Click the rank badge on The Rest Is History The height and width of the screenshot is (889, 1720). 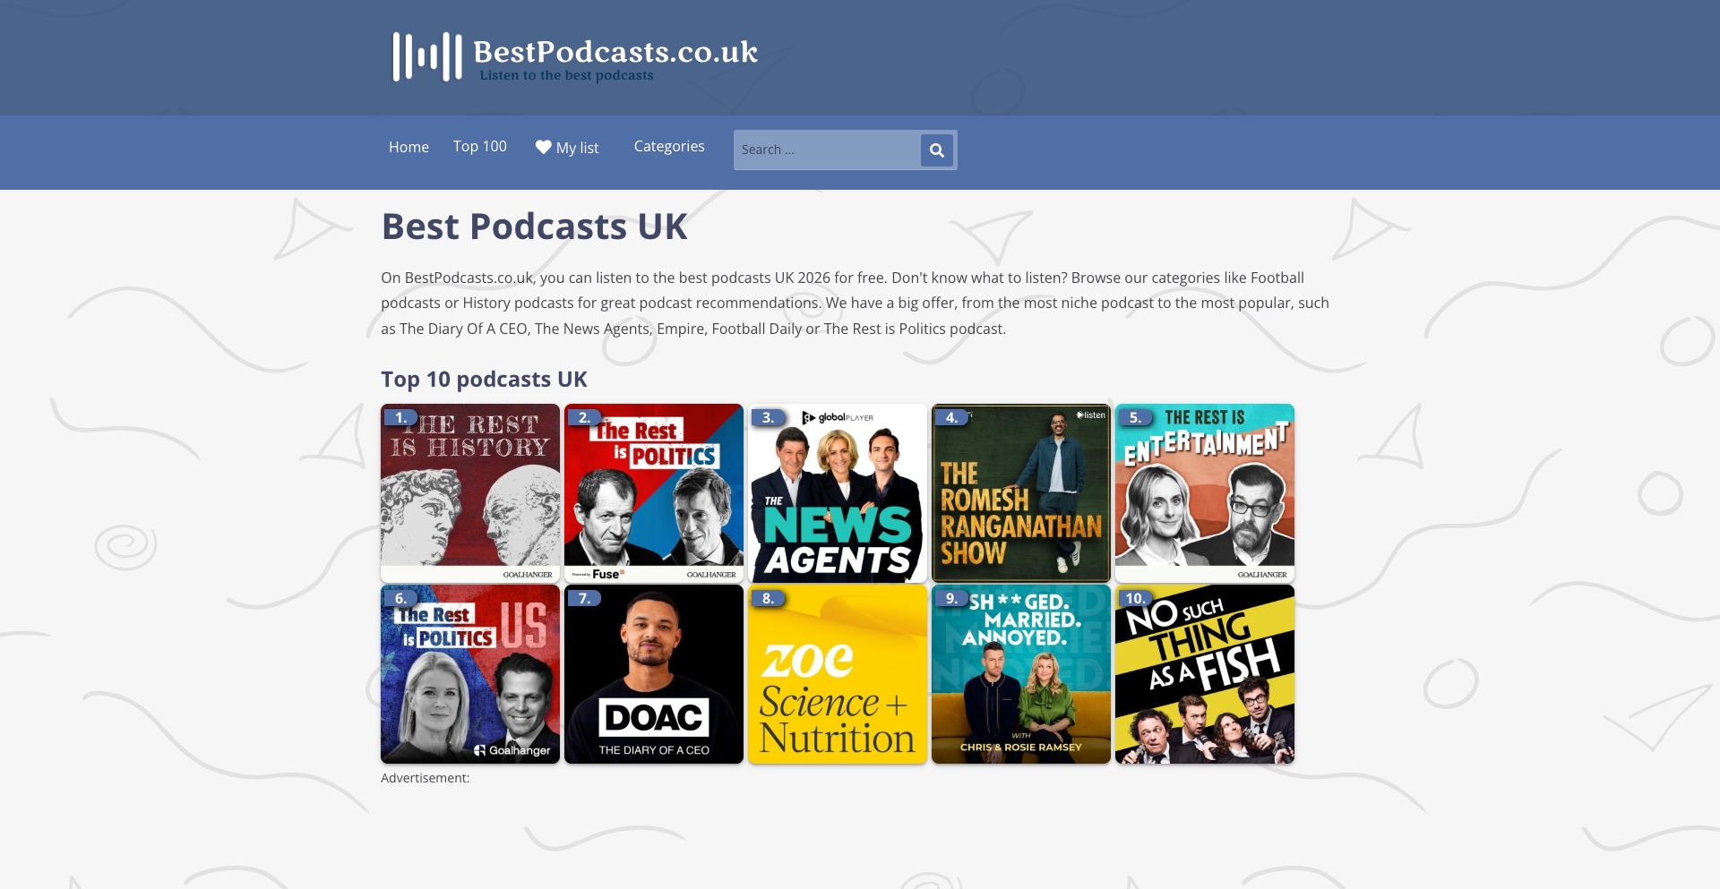[401, 417]
